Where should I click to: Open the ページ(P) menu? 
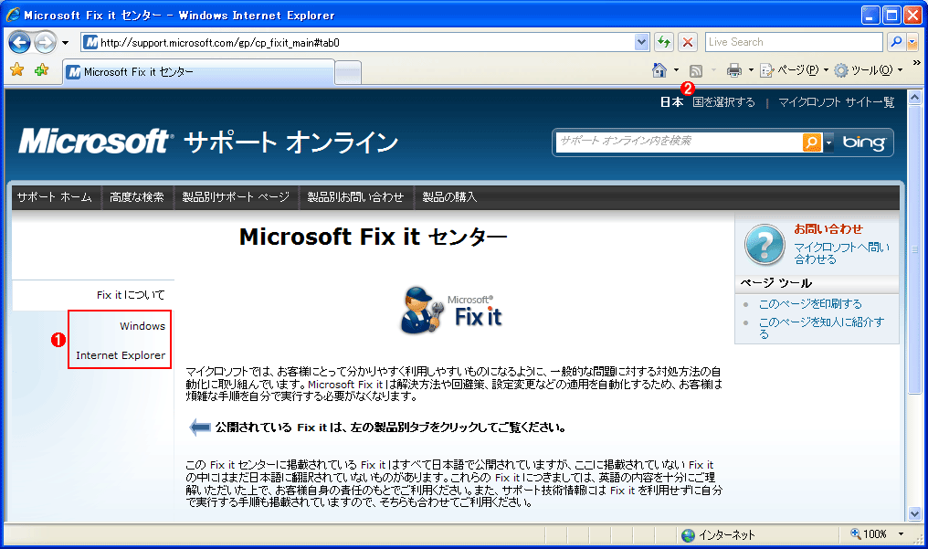click(x=795, y=70)
